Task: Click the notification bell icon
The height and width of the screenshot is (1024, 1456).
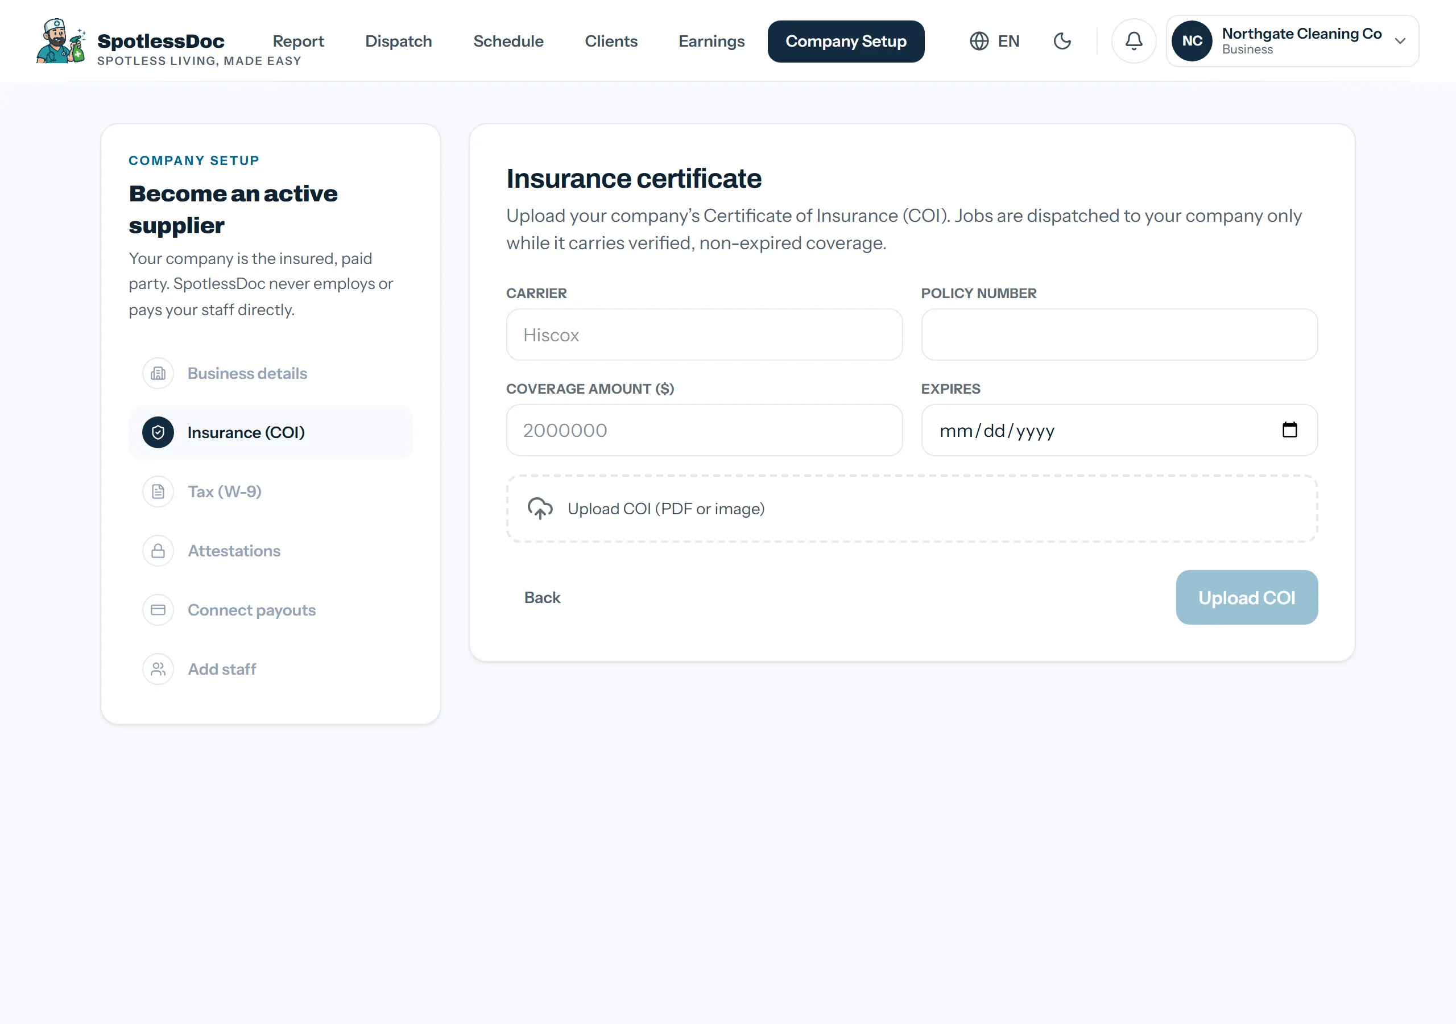Action: (x=1133, y=41)
